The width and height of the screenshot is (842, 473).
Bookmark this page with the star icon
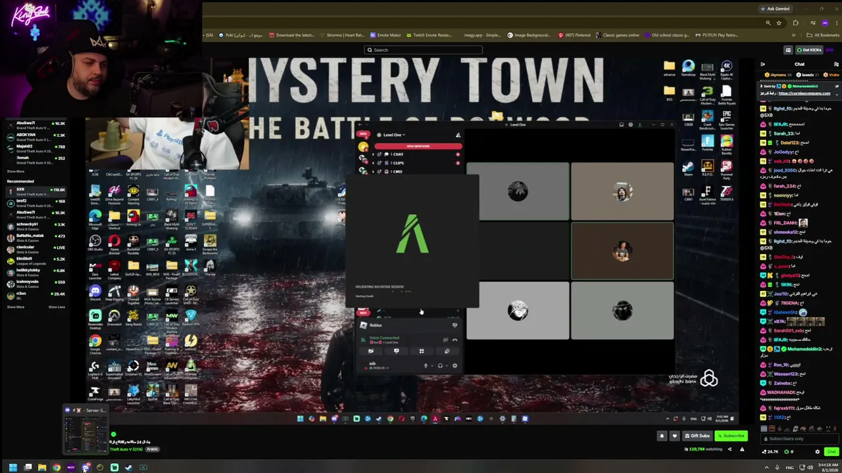point(779,23)
